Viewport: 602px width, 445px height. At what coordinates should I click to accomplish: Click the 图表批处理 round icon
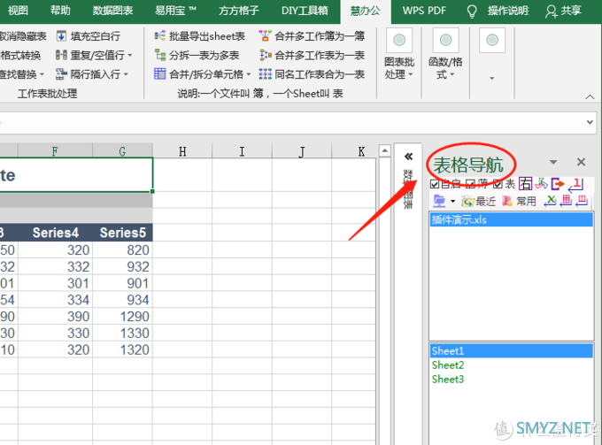(x=399, y=40)
